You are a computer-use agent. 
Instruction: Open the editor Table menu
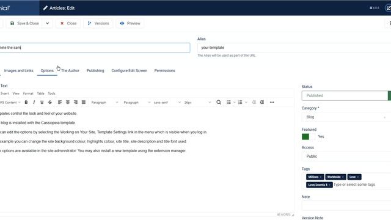[41, 94]
